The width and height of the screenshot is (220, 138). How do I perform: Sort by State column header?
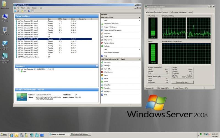pyautogui.click(x=53, y=19)
